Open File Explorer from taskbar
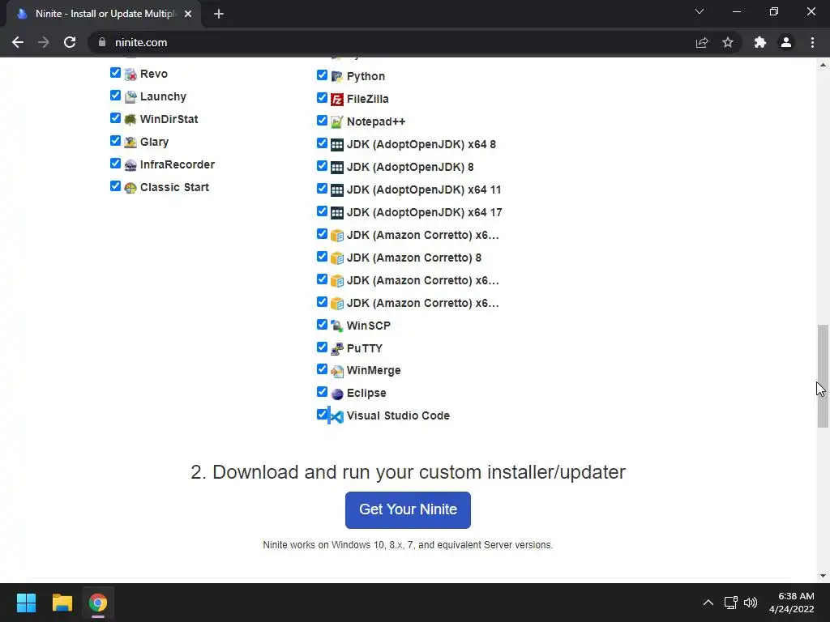The width and height of the screenshot is (830, 622). coord(62,603)
